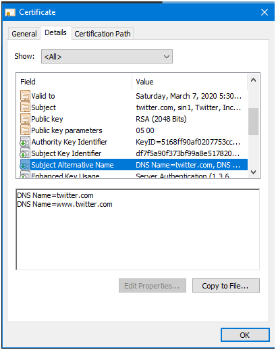Viewport: 276px width, 350px height.
Task: Click the Subject Key Identifier extension icon
Action: 25,153
